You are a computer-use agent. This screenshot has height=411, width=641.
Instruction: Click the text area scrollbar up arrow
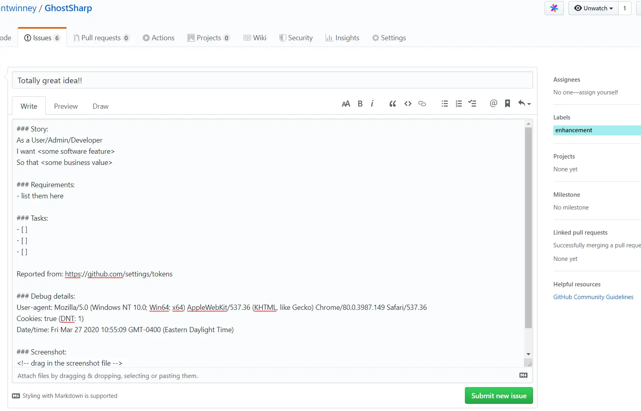pos(528,123)
